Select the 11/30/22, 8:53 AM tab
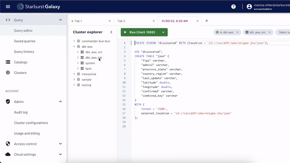This screenshot has height=163, width=290. tap(175, 21)
